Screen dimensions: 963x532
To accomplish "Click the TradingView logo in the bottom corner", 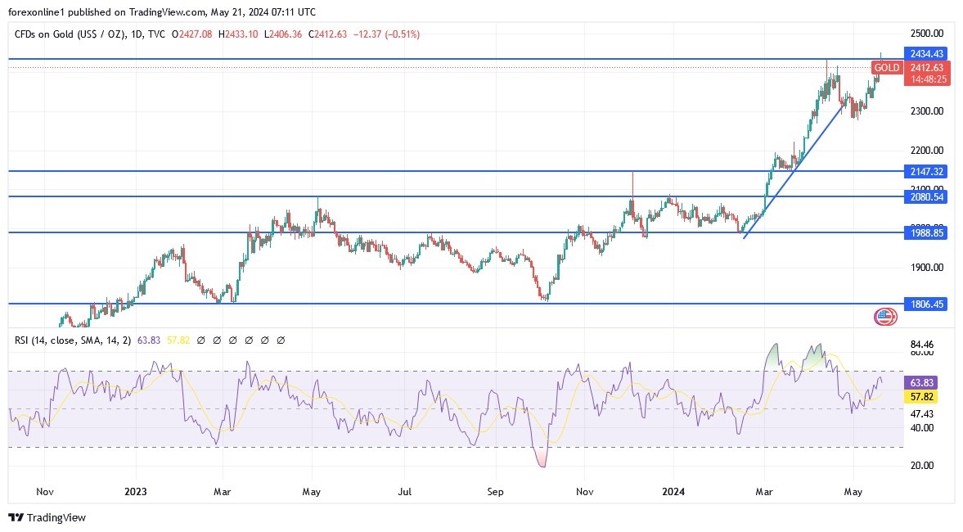I will [18, 518].
